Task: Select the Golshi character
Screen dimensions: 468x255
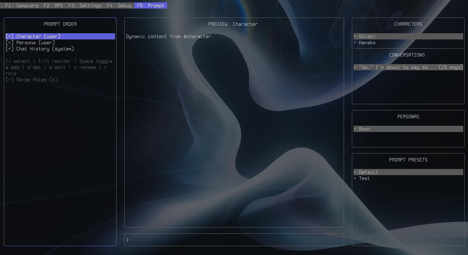Action: tap(408, 36)
